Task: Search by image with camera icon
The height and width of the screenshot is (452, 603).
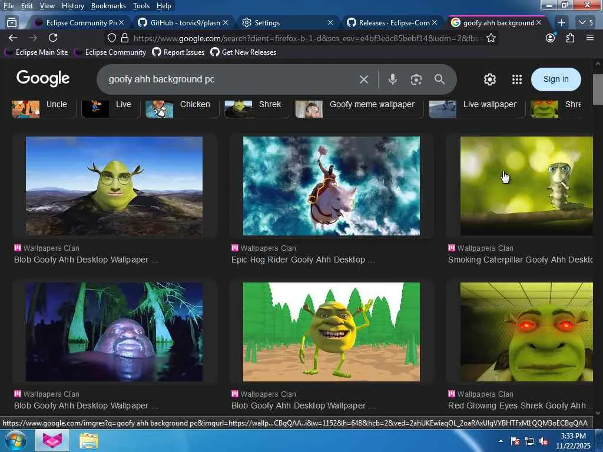Action: coord(416,79)
